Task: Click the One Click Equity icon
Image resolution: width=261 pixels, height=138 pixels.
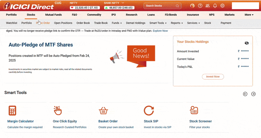Action: (58, 111)
